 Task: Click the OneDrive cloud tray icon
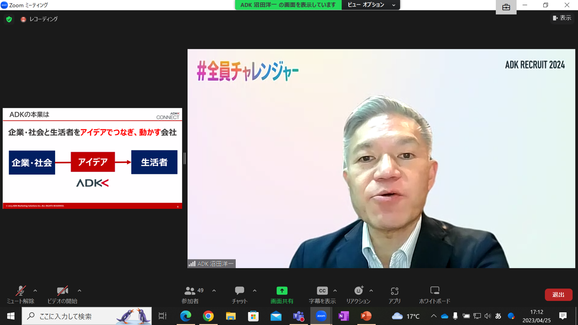[445, 316]
